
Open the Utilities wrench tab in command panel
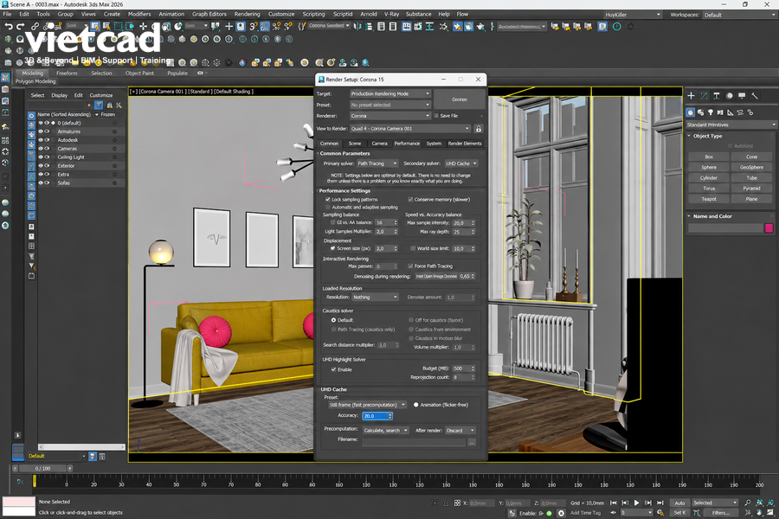coord(754,96)
